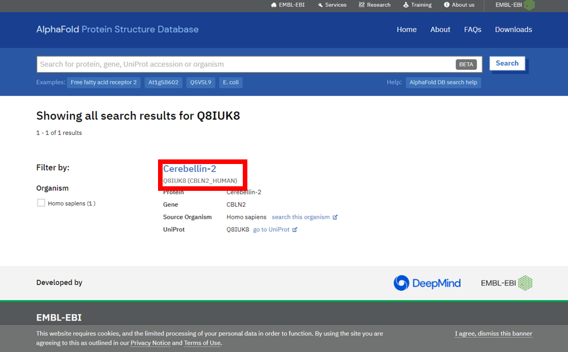
Task: Open the About menu item
Action: click(440, 30)
